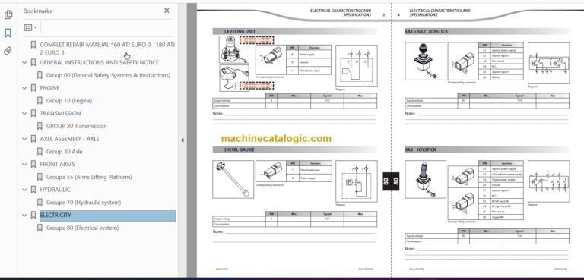Open Groupe 55 (Arms Lifting Platform) bookmark
Image resolution: width=584 pixels, height=280 pixels.
(89, 177)
